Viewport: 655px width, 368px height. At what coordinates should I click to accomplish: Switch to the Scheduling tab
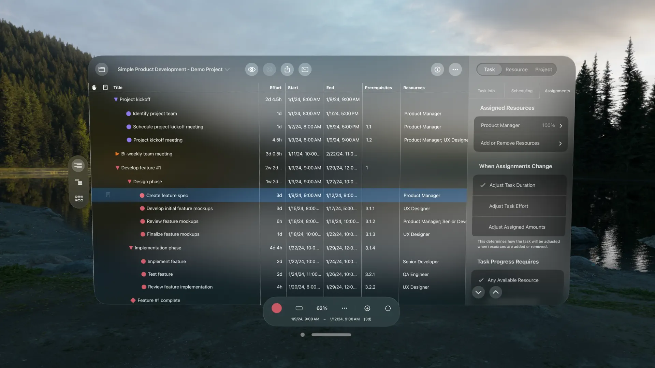point(522,91)
